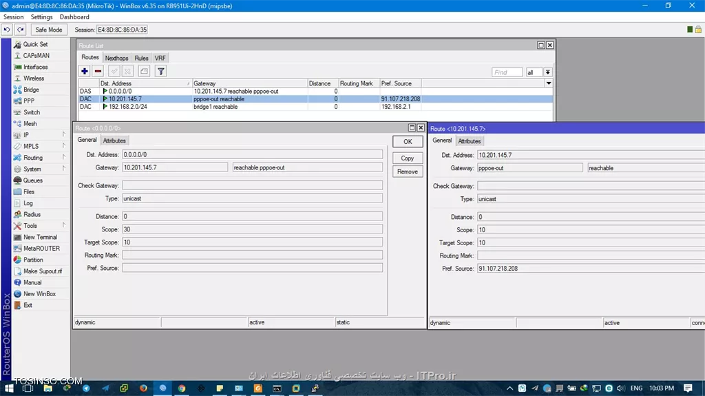705x396 pixels.
Task: Open the Mesh menu
Action: click(x=30, y=123)
